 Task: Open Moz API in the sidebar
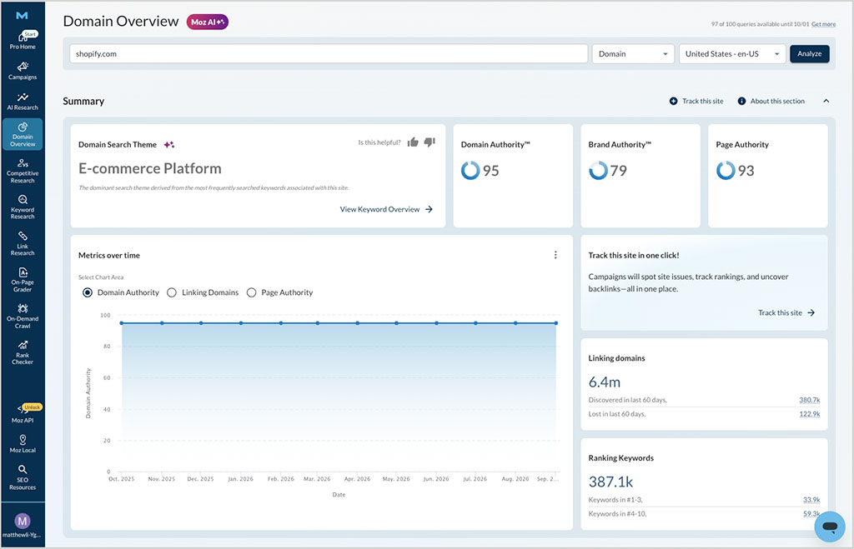point(23,414)
